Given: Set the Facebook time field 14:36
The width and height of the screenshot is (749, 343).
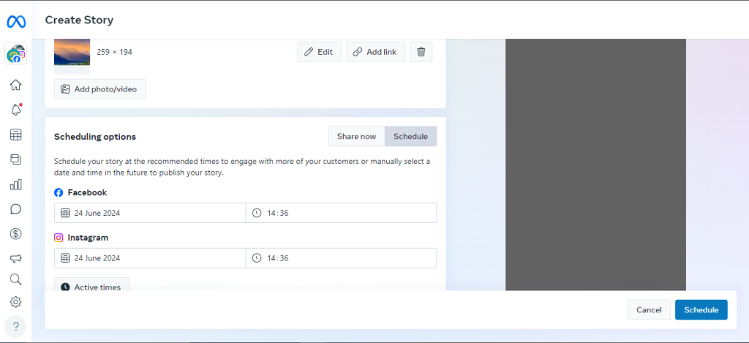Looking at the screenshot, I should click(x=341, y=213).
